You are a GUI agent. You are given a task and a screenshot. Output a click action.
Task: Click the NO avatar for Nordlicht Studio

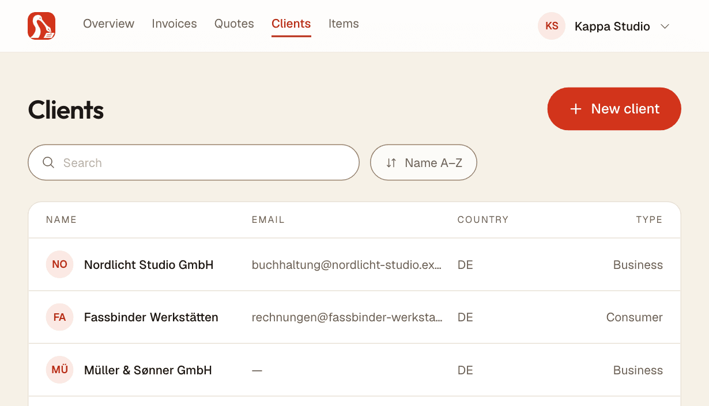point(60,264)
